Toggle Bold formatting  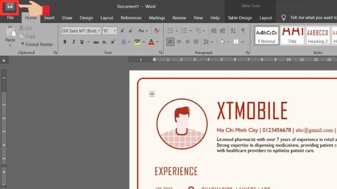point(65,42)
